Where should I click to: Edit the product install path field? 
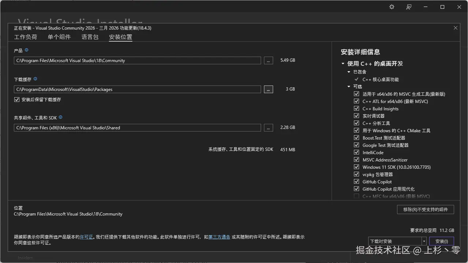coord(137,61)
